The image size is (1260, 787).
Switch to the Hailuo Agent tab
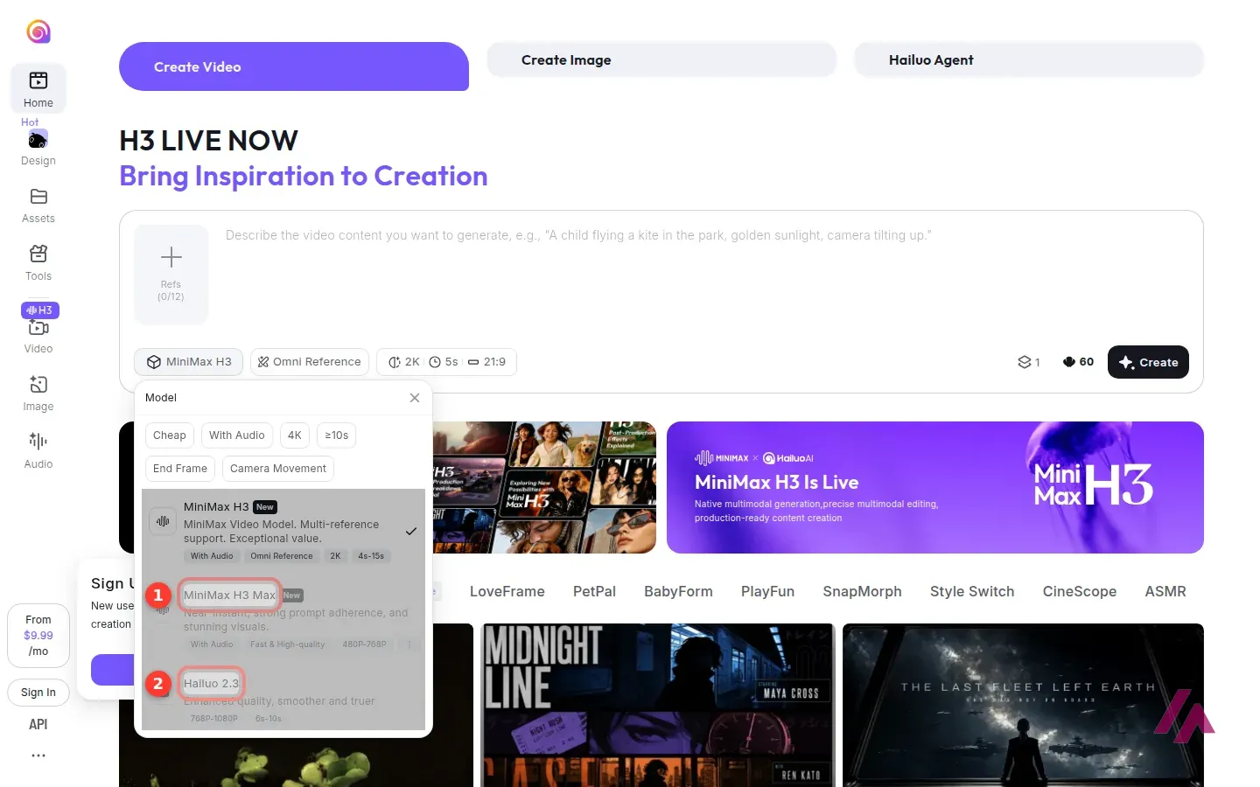[1029, 60]
